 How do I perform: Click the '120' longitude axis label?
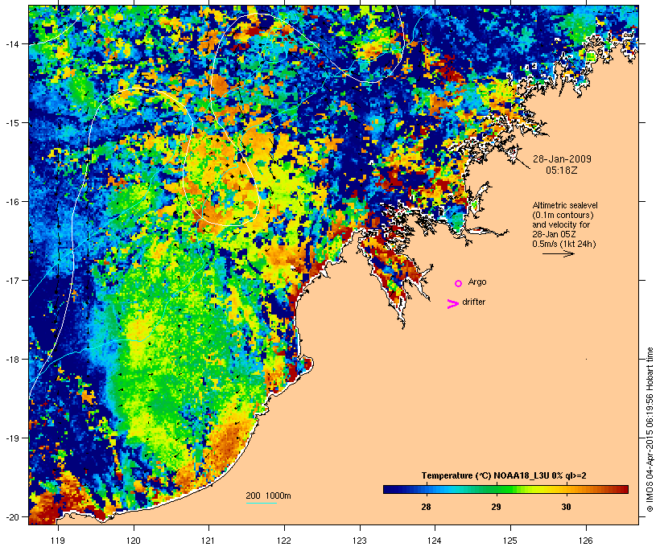tap(134, 541)
